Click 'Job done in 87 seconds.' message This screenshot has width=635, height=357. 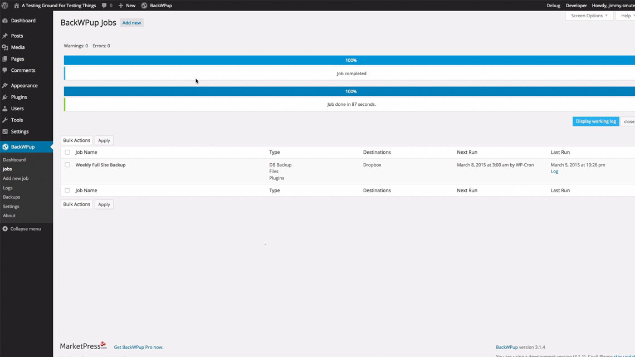pyautogui.click(x=351, y=105)
